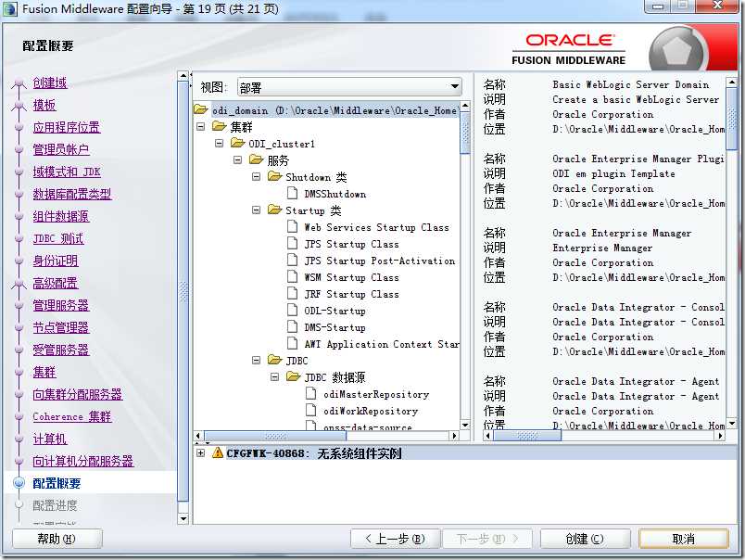Expand the CFGFWK-40868 warning message

tap(201, 453)
